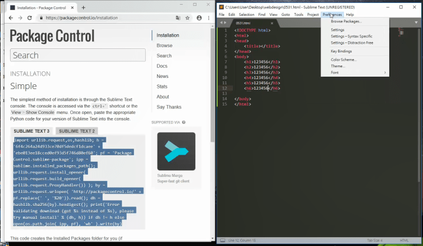The width and height of the screenshot is (423, 246).
Task: Select Color Scheme... from Preferences menu
Action: click(343, 60)
